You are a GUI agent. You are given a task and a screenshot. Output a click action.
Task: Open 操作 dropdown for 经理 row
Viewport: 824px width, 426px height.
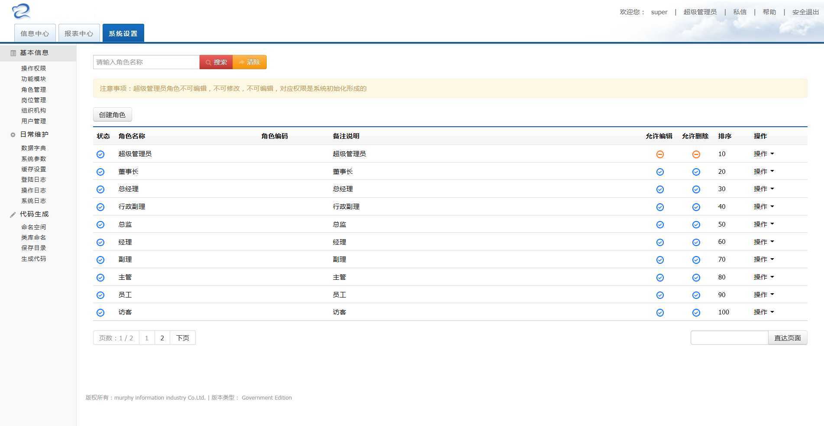click(764, 242)
